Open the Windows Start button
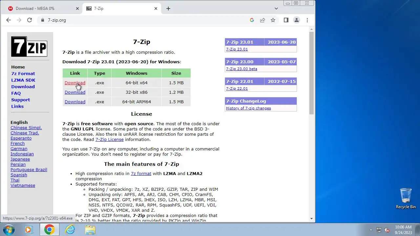The width and height of the screenshot is (420, 236). click(x=9, y=229)
